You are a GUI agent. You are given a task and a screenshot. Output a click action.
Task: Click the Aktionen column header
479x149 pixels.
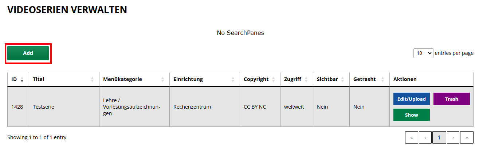pos(405,79)
